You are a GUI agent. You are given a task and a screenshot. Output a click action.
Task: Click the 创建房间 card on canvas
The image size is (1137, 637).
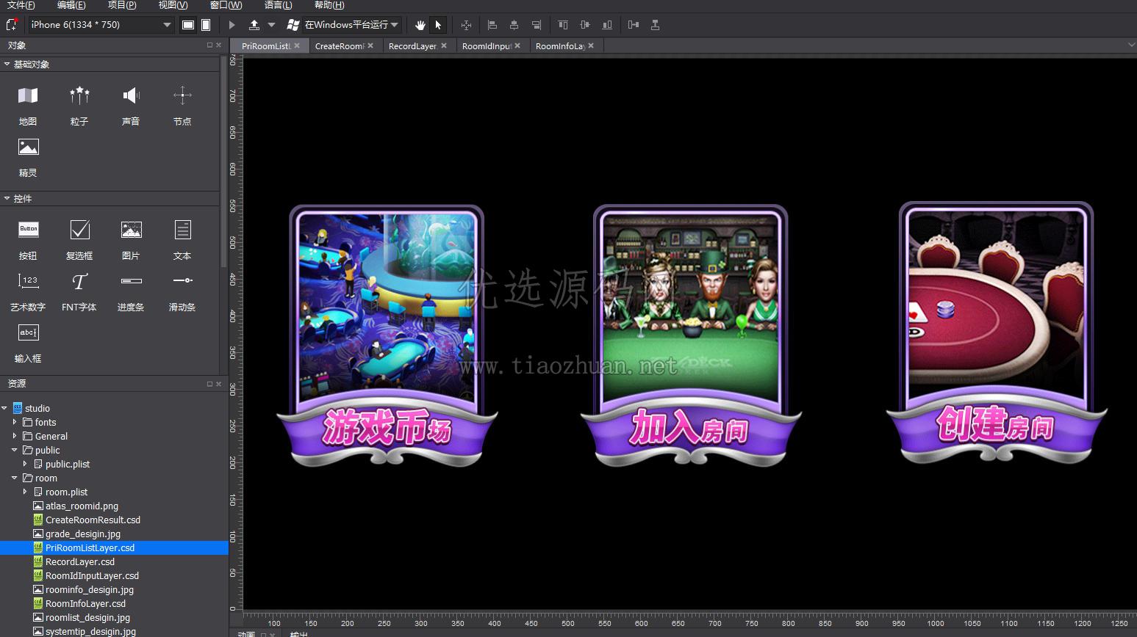996,333
